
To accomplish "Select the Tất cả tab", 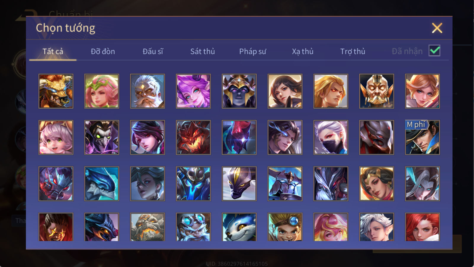I will click(x=53, y=51).
